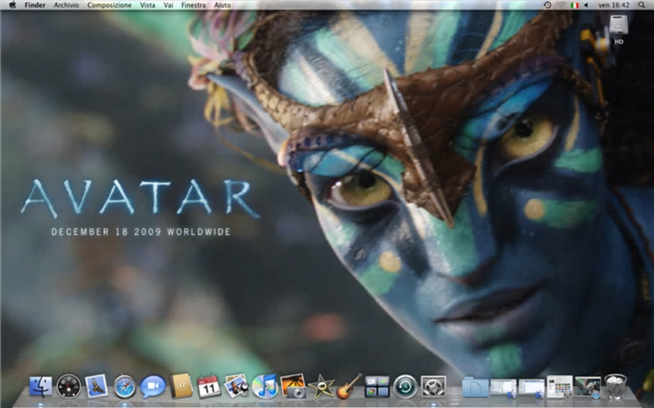The height and width of the screenshot is (408, 654).
Task: Activate Spaces icon in Dock
Action: pyautogui.click(x=377, y=386)
